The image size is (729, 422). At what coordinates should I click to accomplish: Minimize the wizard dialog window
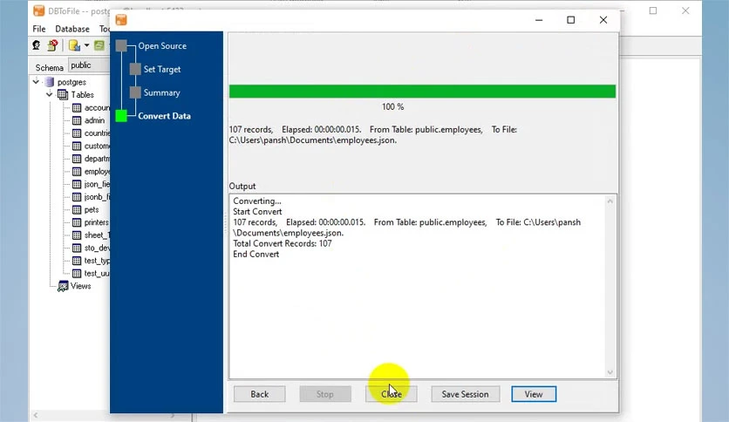[539, 19]
